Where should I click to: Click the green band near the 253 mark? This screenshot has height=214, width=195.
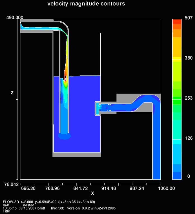[177, 102]
